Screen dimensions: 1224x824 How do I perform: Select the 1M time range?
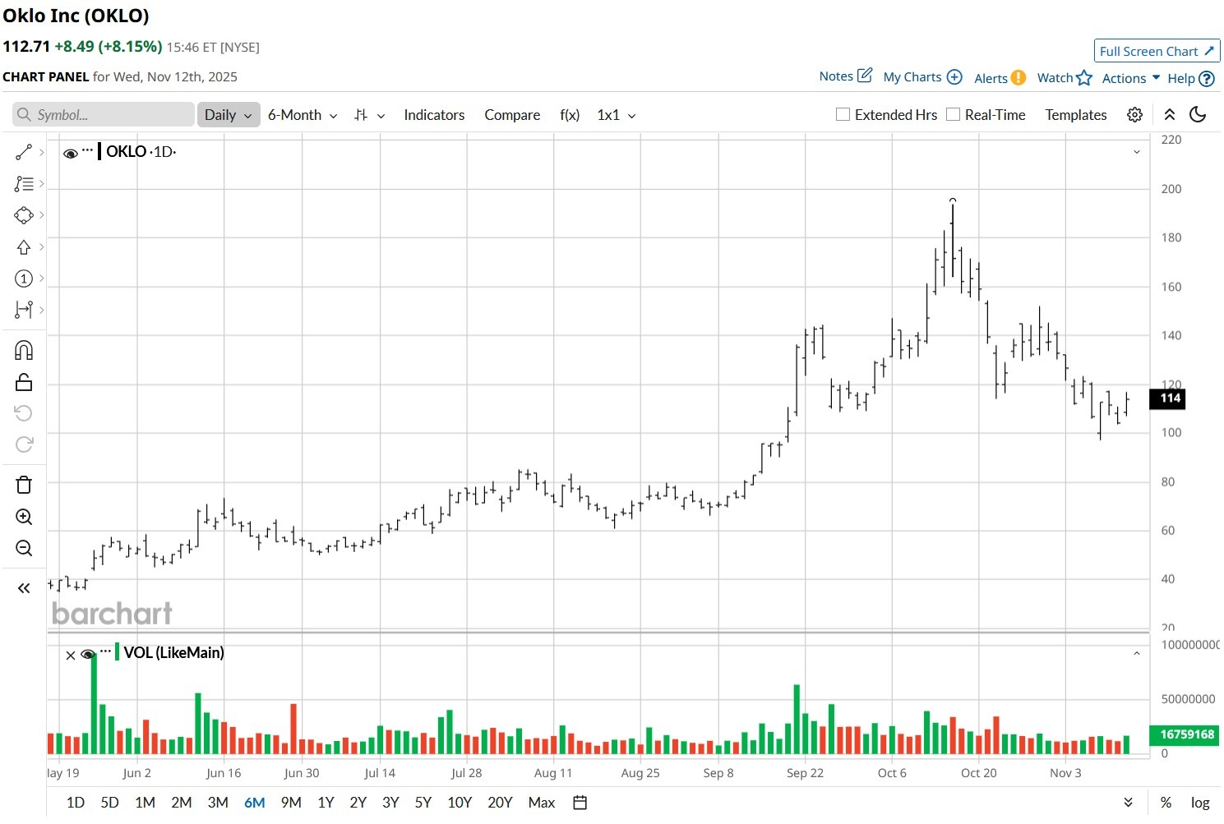(x=145, y=803)
